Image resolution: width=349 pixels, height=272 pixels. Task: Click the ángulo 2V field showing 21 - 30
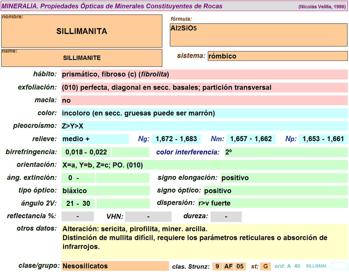(78, 203)
